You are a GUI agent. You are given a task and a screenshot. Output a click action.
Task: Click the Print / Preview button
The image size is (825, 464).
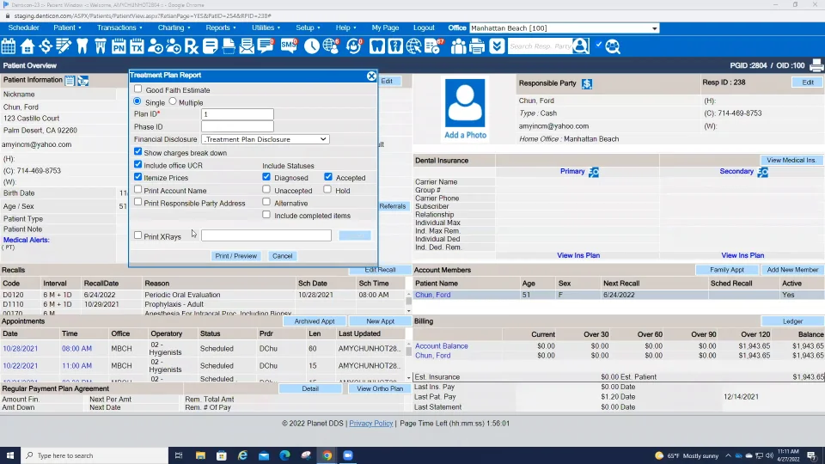point(235,256)
